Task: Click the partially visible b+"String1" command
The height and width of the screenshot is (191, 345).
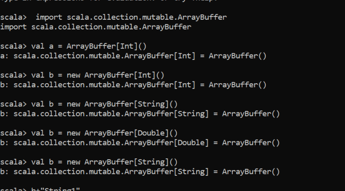Action: [55, 189]
